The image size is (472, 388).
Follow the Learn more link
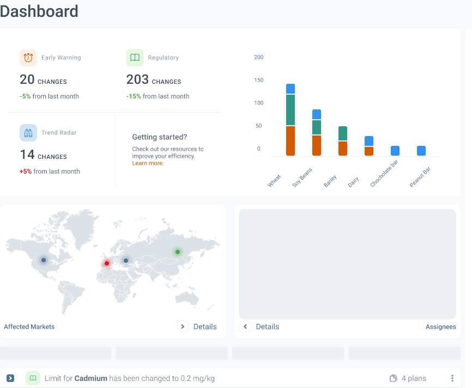pos(148,163)
